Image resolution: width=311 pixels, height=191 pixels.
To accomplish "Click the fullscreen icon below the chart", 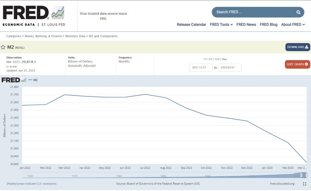I will (x=304, y=184).
